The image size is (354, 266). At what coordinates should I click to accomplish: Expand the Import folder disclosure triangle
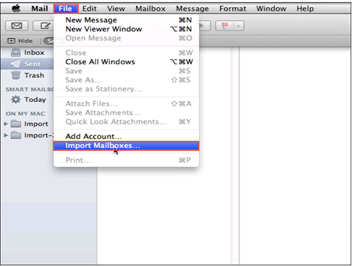pyautogui.click(x=6, y=124)
